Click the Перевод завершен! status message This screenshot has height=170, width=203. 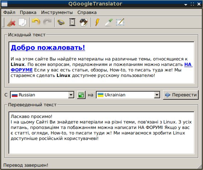(x=26, y=165)
